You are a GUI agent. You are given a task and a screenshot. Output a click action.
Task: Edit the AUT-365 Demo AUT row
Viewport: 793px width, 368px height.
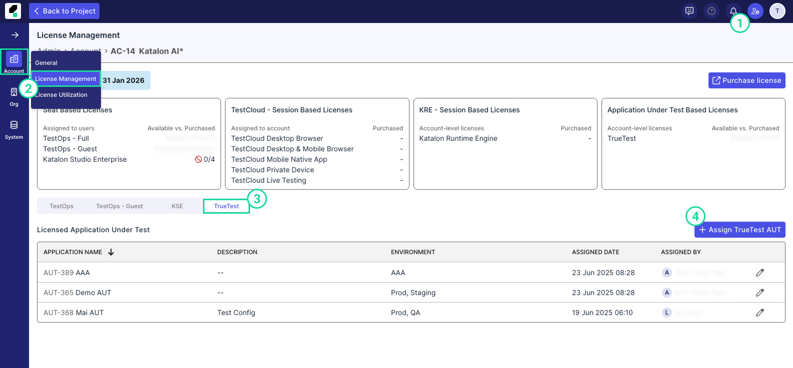click(760, 293)
